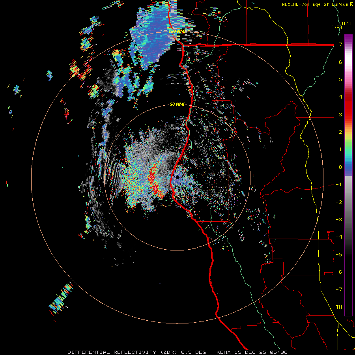The image size is (355, 355).
Task: Click the black radar site marker at center
Action: (178, 177)
